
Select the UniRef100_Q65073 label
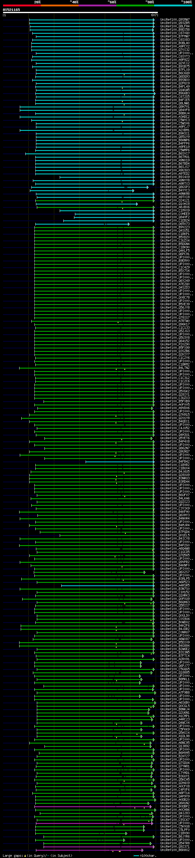pyautogui.click(x=175, y=224)
